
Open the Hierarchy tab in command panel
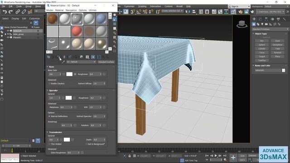point(266,19)
